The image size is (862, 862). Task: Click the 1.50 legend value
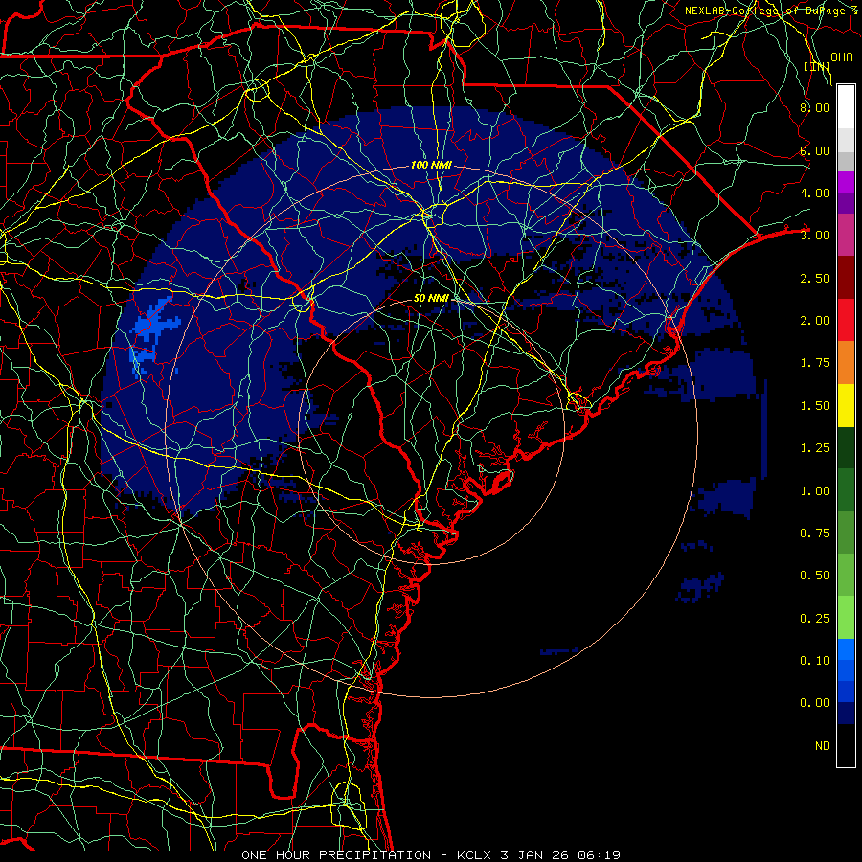point(815,406)
